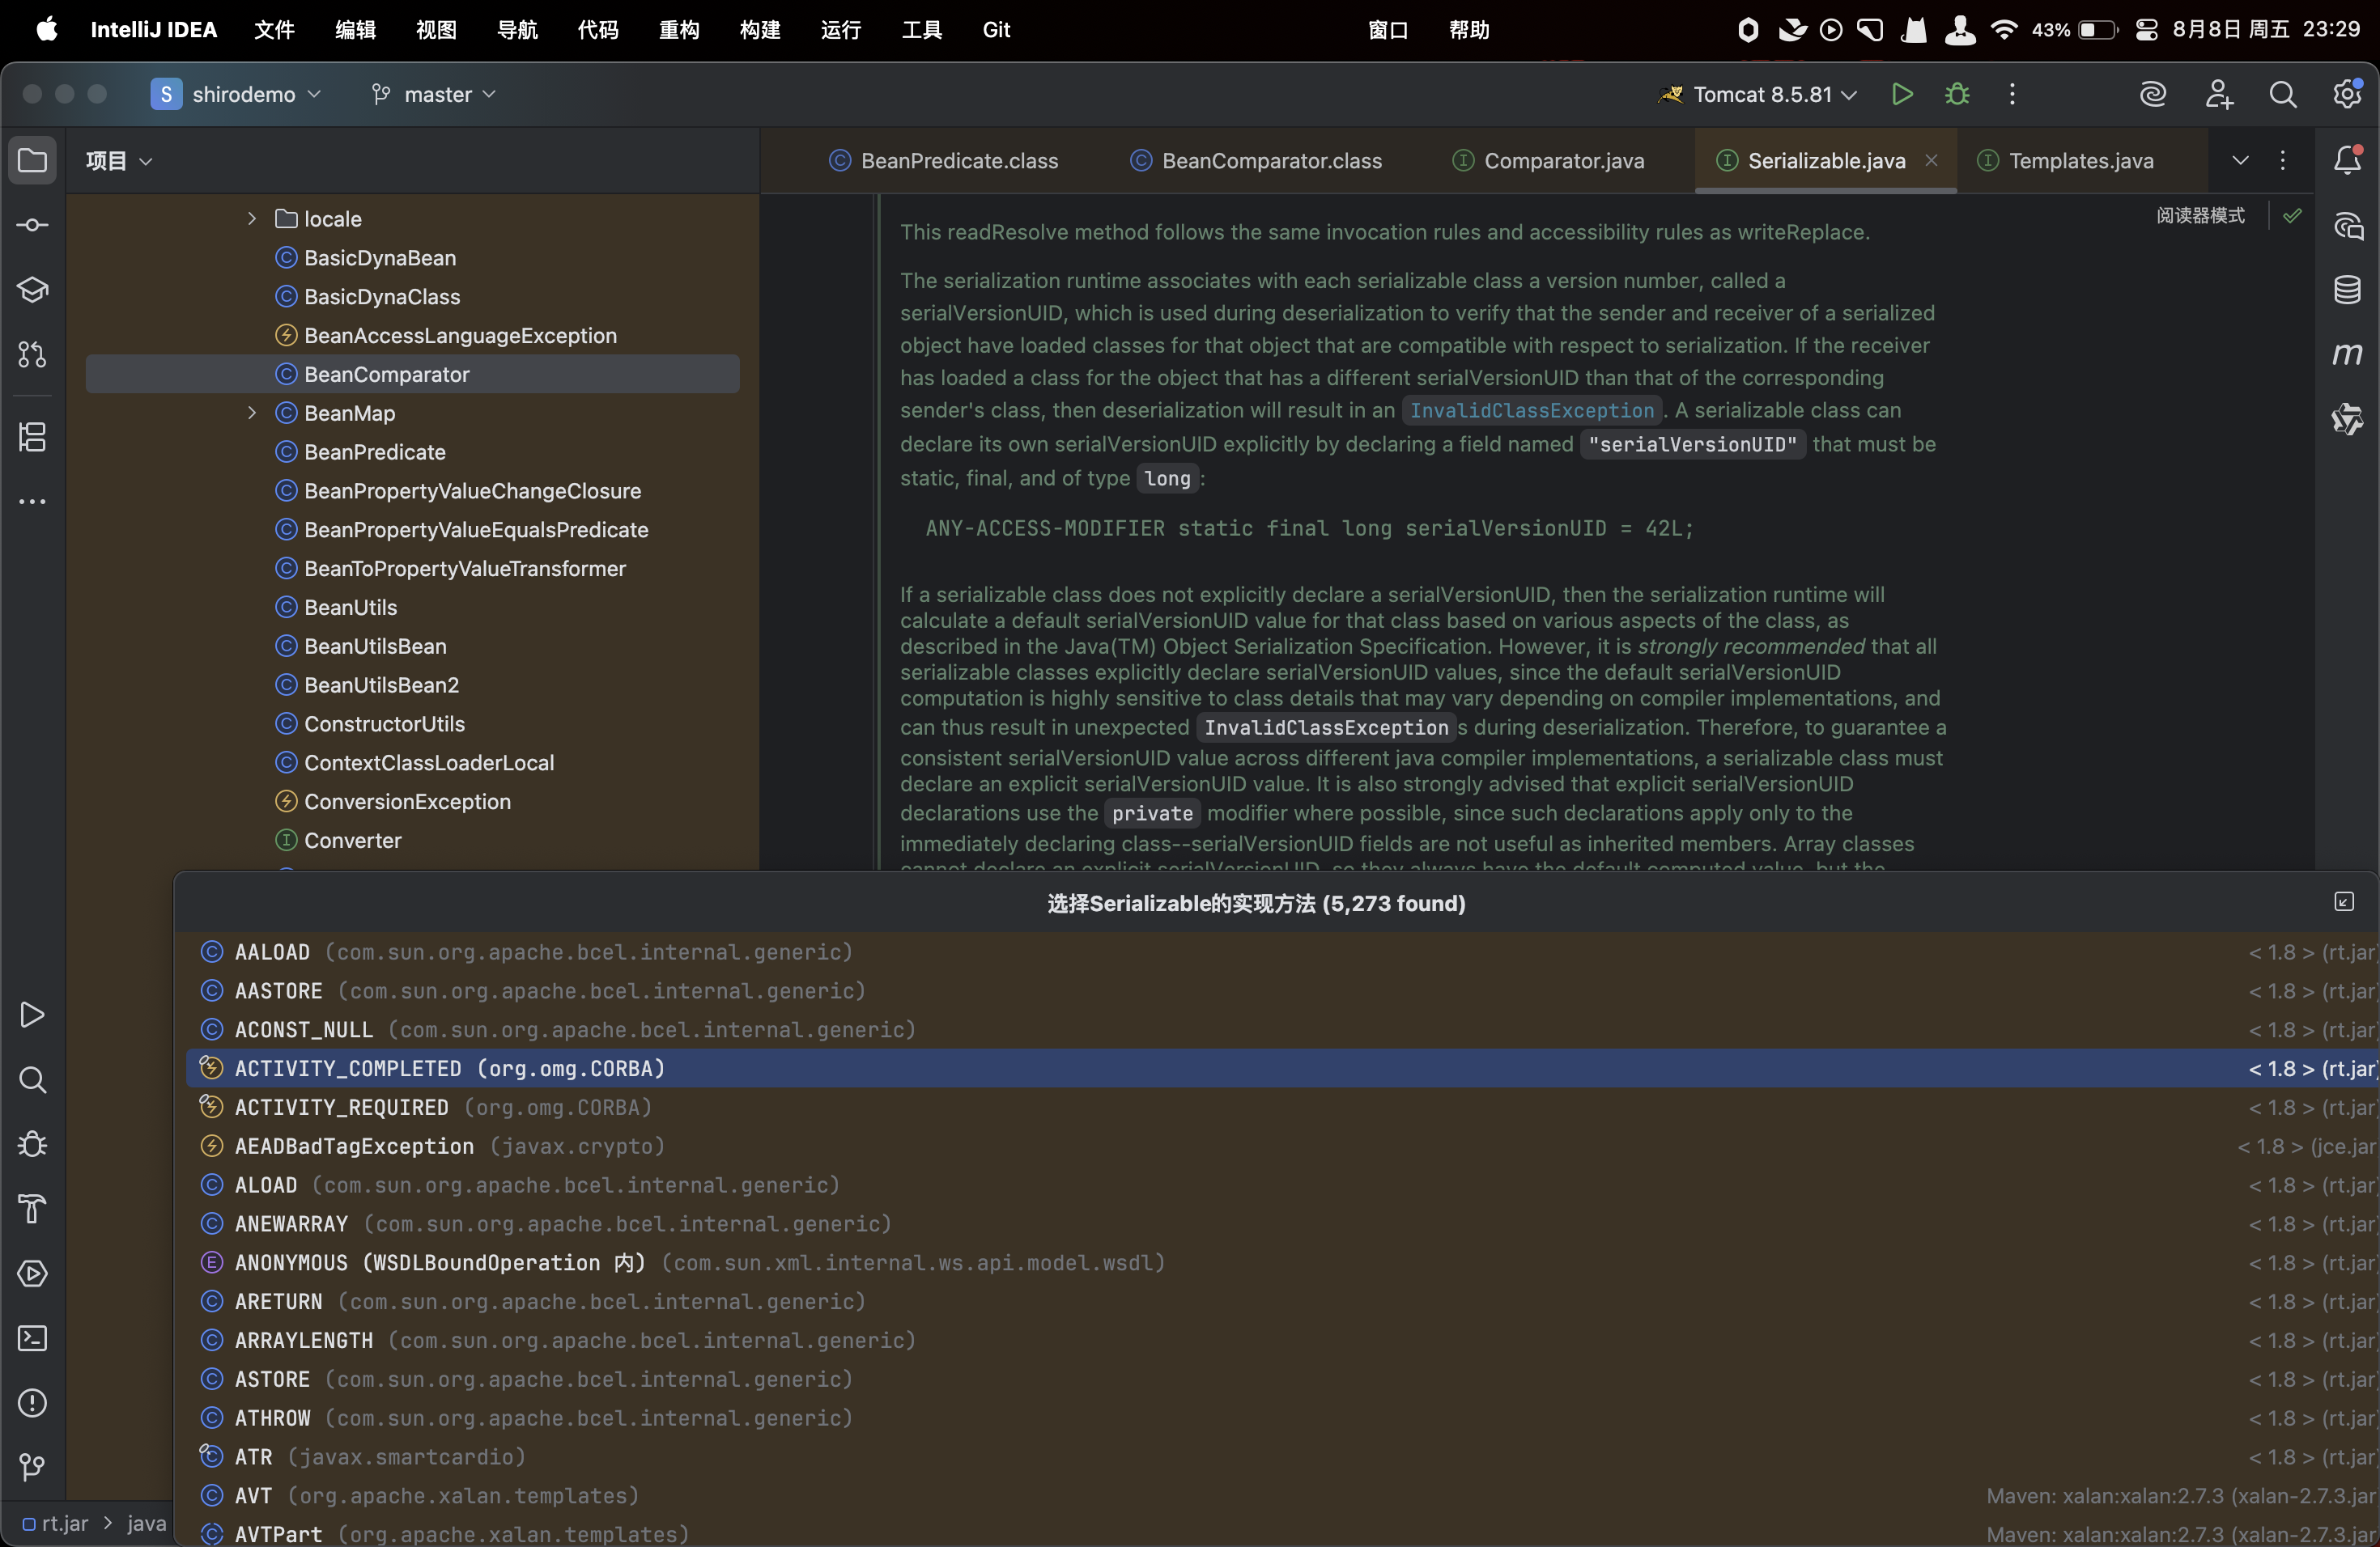Open the master branch dropdown
The width and height of the screenshot is (2380, 1547).
coord(436,94)
